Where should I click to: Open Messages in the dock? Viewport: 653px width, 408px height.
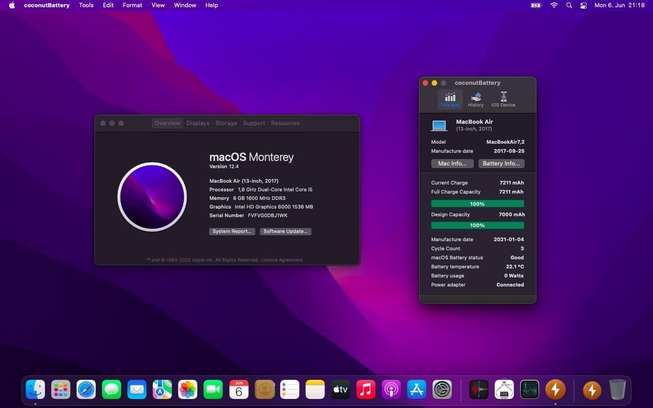pos(112,389)
